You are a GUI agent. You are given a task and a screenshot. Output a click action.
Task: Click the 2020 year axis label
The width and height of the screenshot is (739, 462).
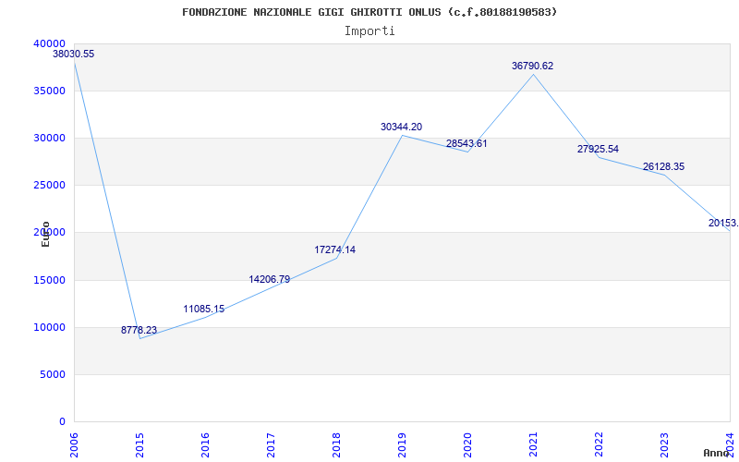click(x=467, y=445)
